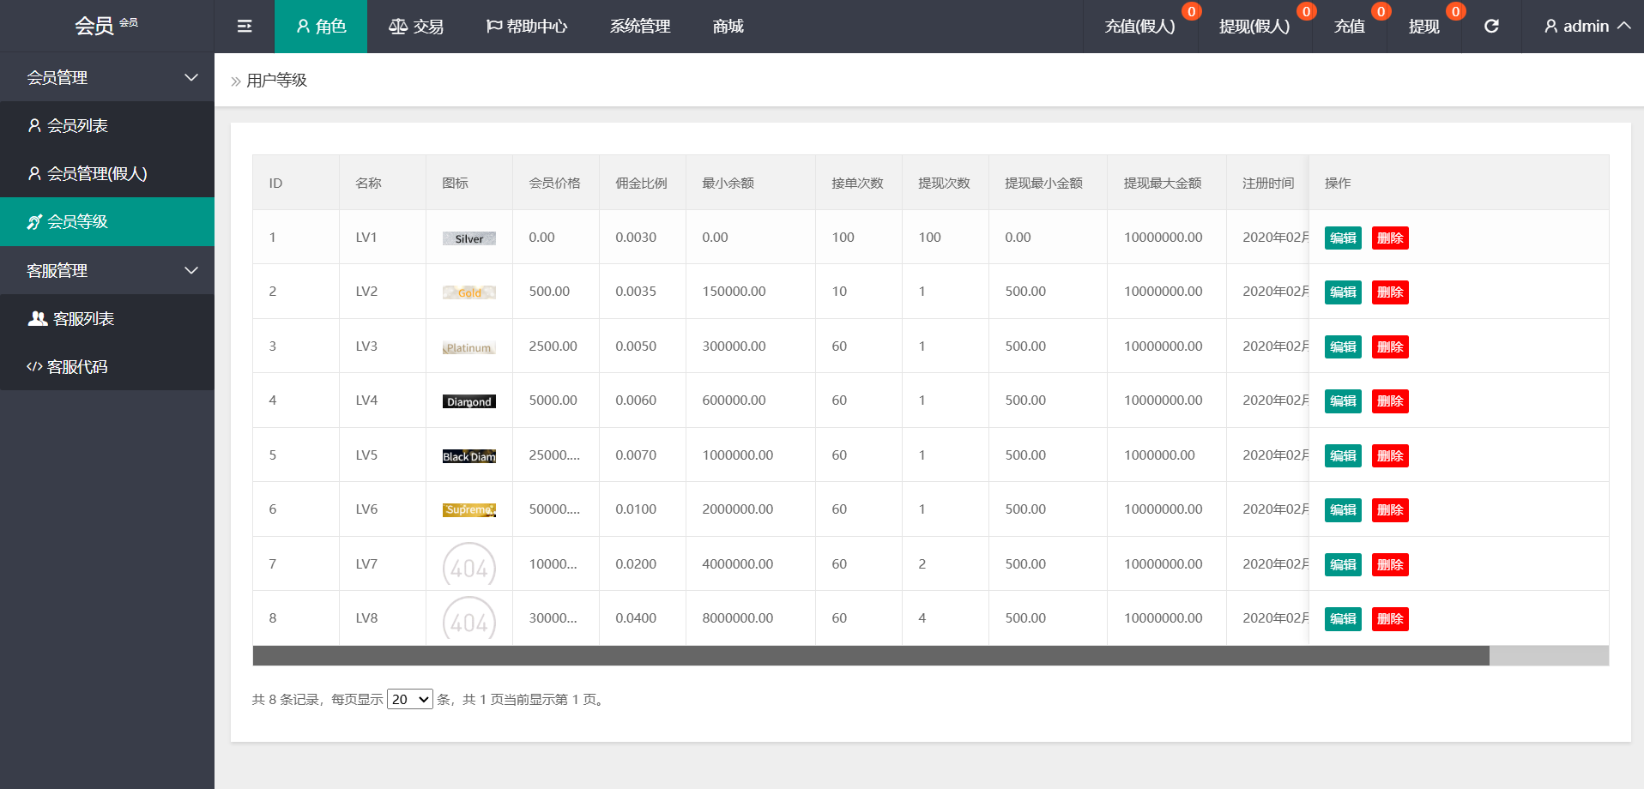Expand the admin user menu
Viewport: 1644px width, 789px height.
(x=1586, y=27)
